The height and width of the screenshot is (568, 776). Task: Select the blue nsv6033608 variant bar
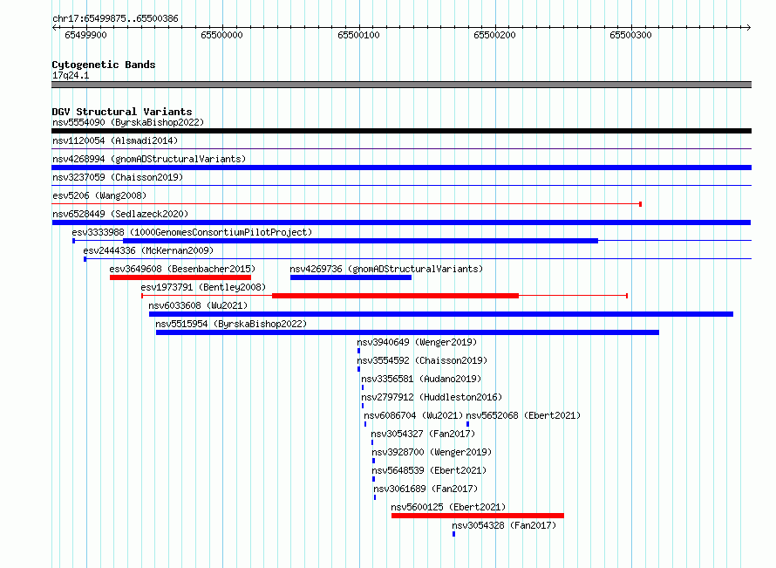(441, 314)
